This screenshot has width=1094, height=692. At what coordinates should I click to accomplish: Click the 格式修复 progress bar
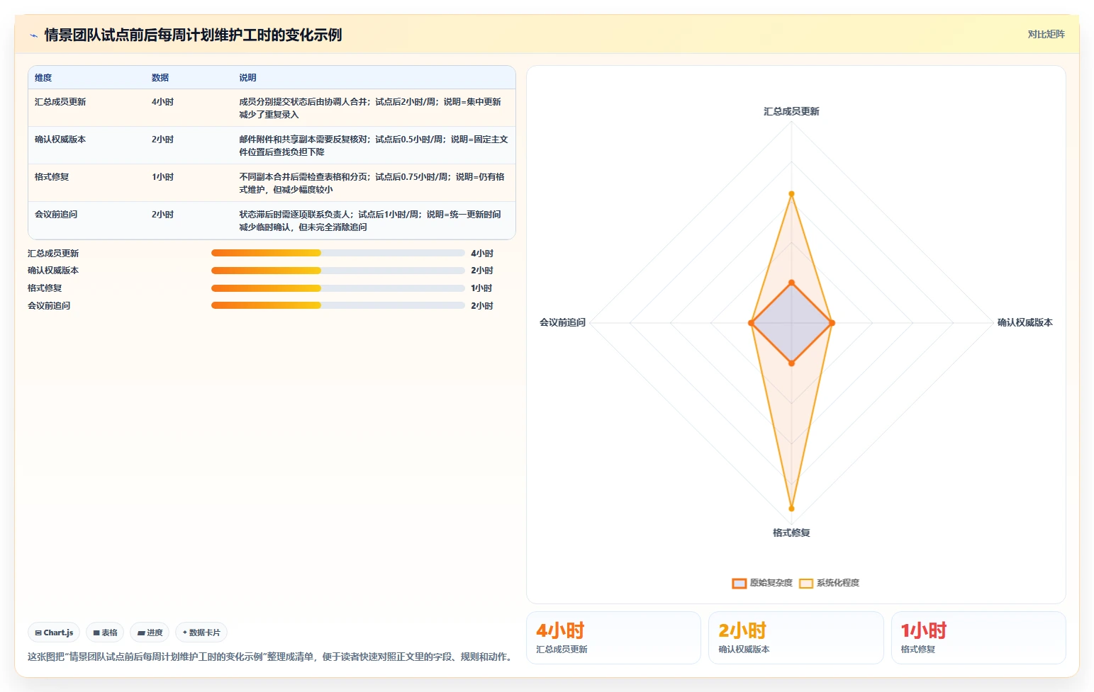(x=337, y=288)
